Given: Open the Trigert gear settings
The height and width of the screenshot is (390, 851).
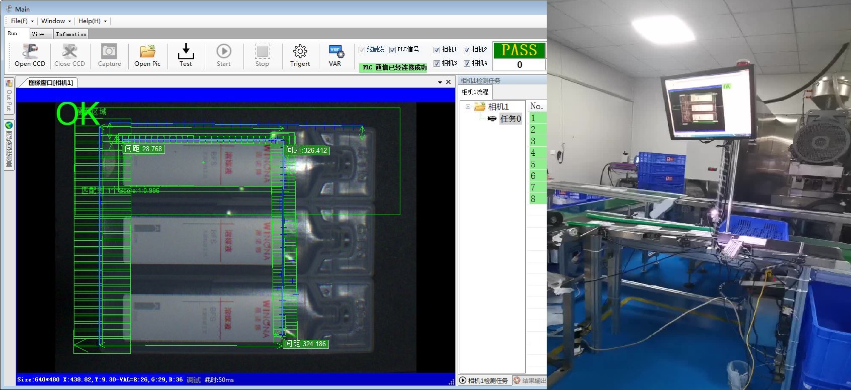Looking at the screenshot, I should (300, 52).
